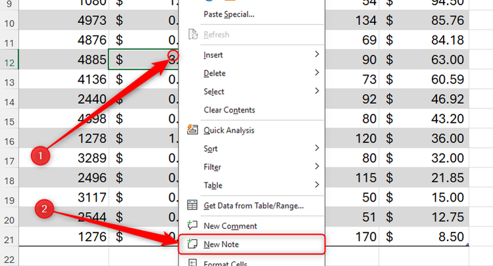The width and height of the screenshot is (493, 266).
Task: Click the New Comment icon
Action: pos(192,225)
